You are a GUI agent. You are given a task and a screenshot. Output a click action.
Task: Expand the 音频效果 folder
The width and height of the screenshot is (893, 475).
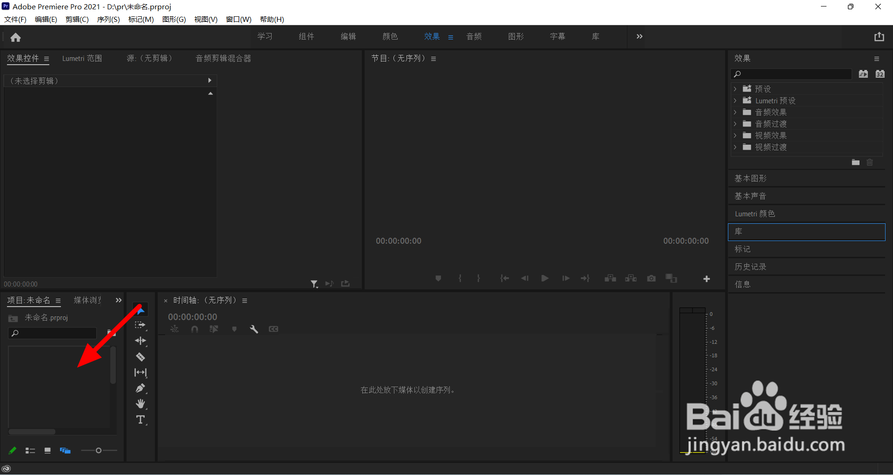point(735,112)
